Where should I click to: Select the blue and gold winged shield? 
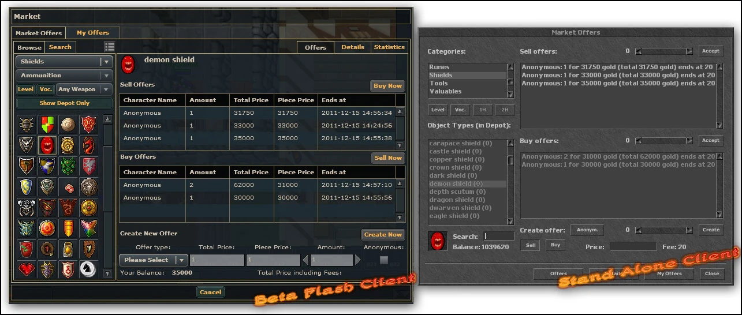click(47, 166)
